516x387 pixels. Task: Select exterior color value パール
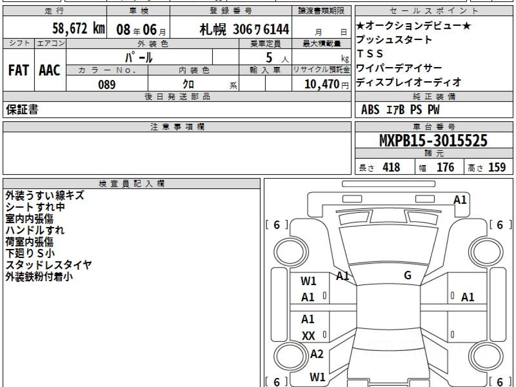(x=139, y=57)
